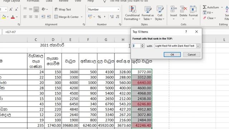229x129 pixels.
Task: Open the Fill Color dropdown arrow
Action: tap(8, 17)
